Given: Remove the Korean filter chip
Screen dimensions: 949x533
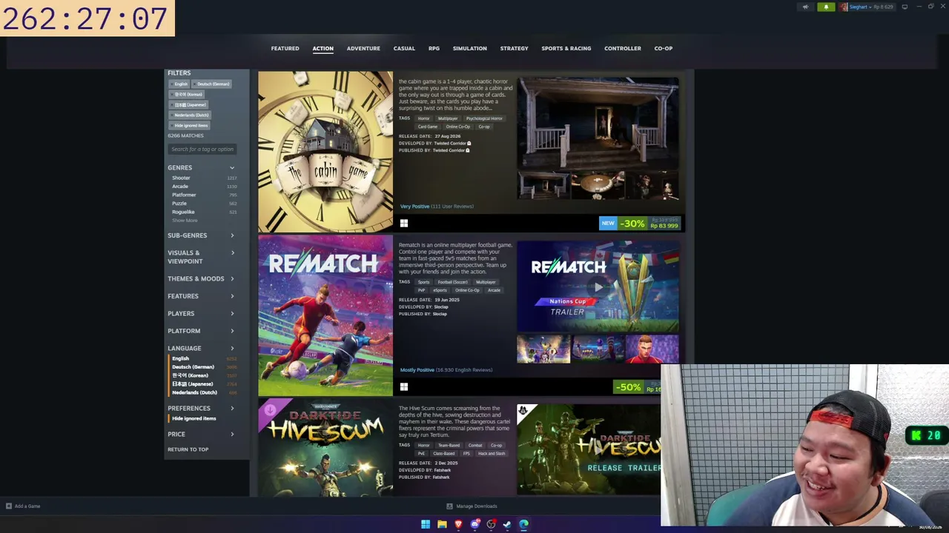Looking at the screenshot, I should [x=188, y=95].
